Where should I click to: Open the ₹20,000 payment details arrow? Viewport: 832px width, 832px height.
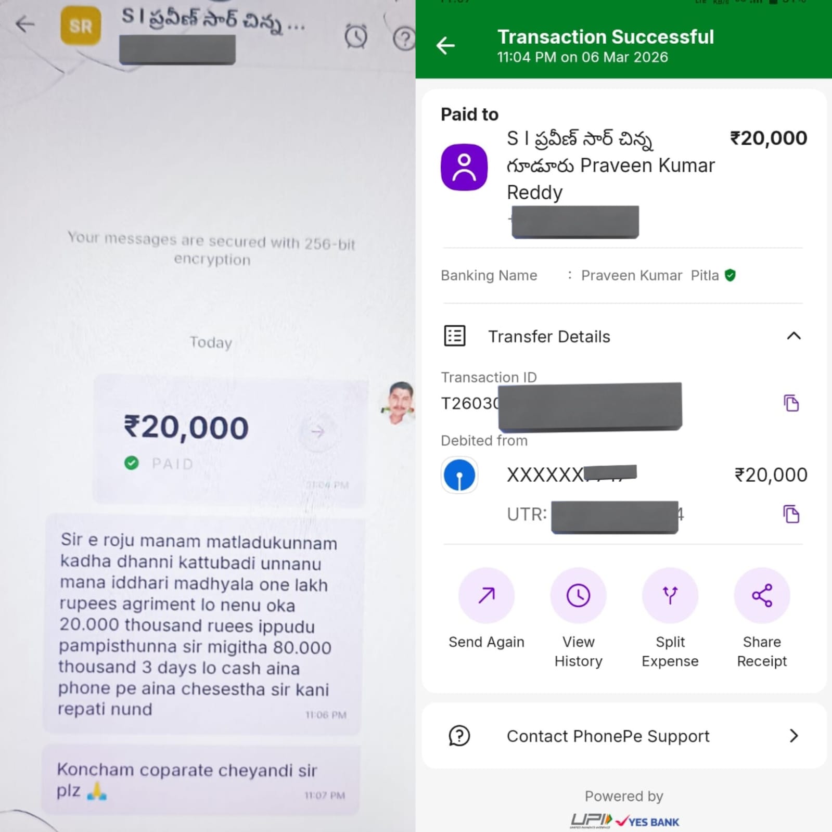pyautogui.click(x=317, y=431)
